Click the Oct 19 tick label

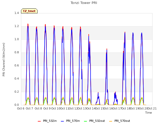coord(135,108)
